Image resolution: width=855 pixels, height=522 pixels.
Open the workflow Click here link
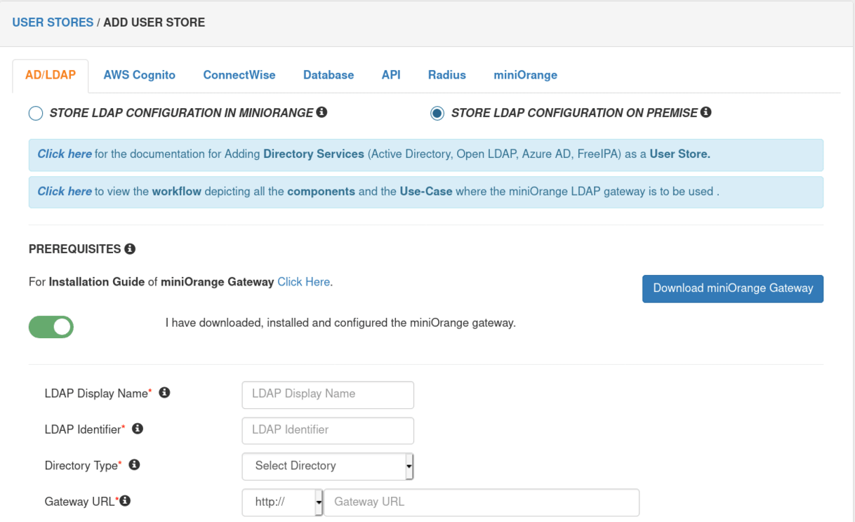pyautogui.click(x=65, y=192)
